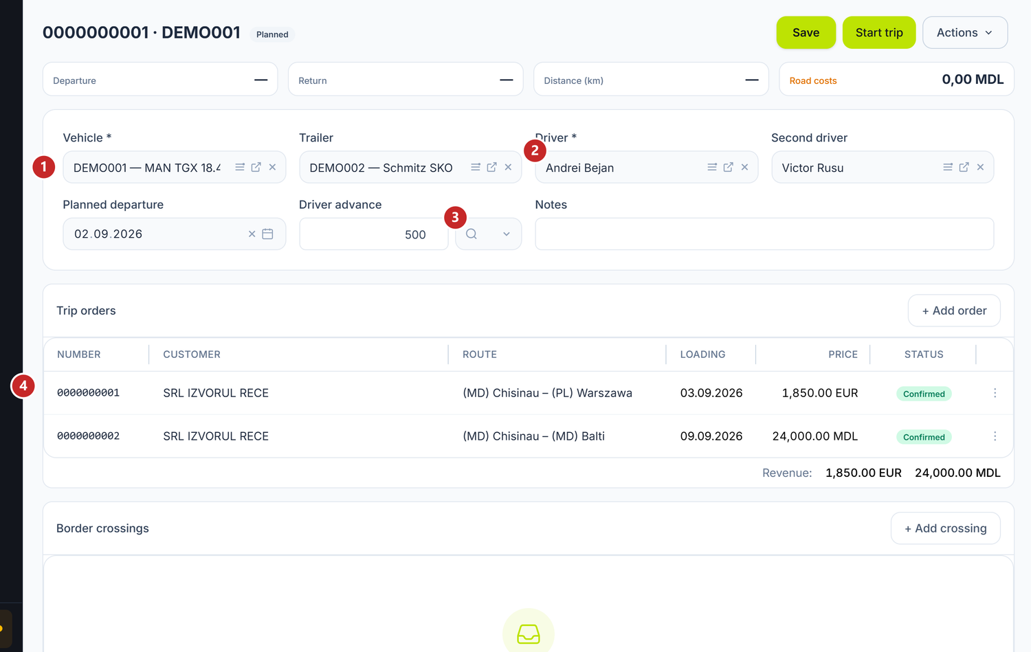Click Confirmed status of order 0000000001
This screenshot has width=1031, height=652.
pyautogui.click(x=924, y=394)
